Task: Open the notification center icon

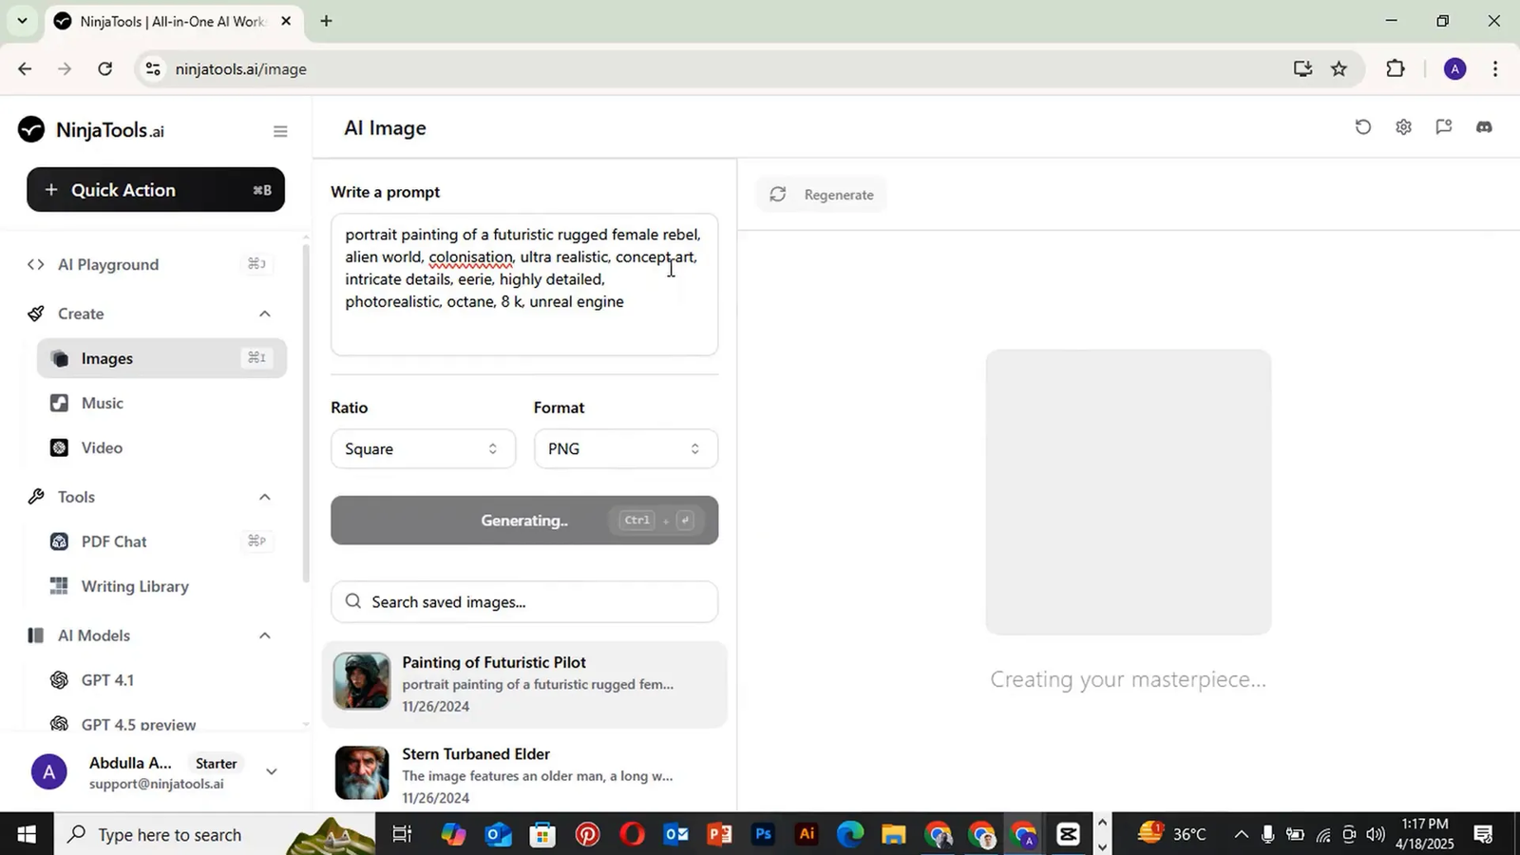Action: pos(1483,835)
